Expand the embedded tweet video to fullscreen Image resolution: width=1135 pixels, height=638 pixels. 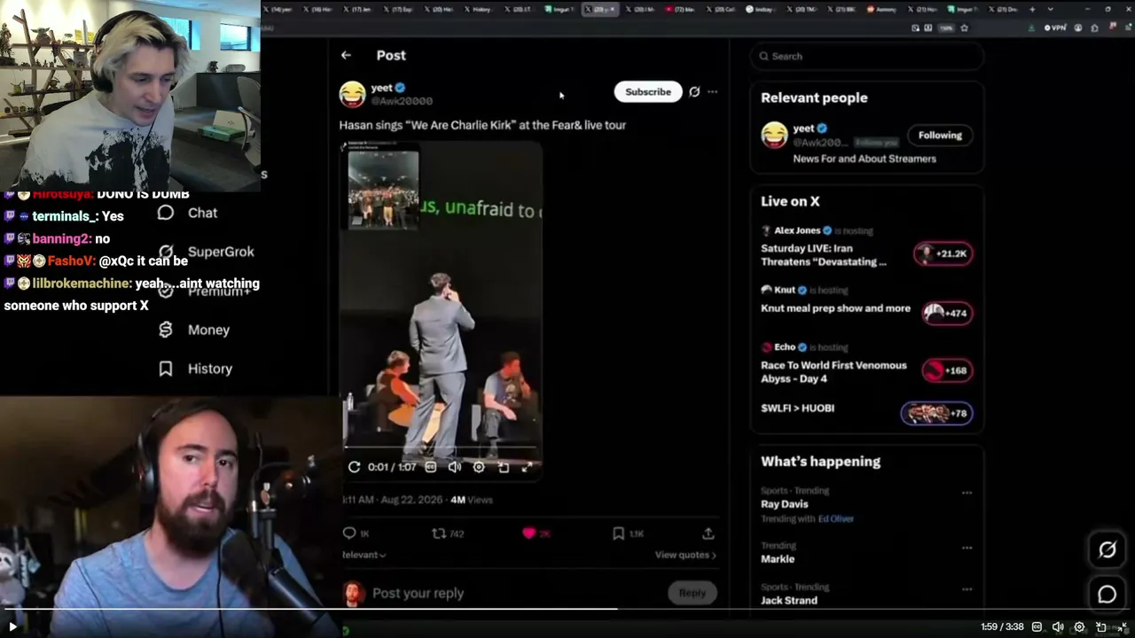(x=527, y=467)
